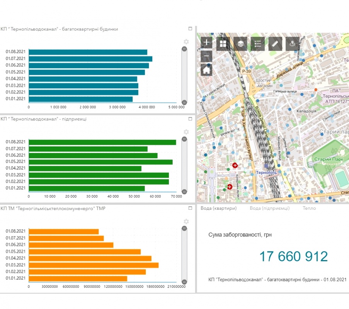Image resolution: width=349 pixels, height=309 pixels.
Task: Switch to Вода (підприємці) tab
Action: click(269, 208)
